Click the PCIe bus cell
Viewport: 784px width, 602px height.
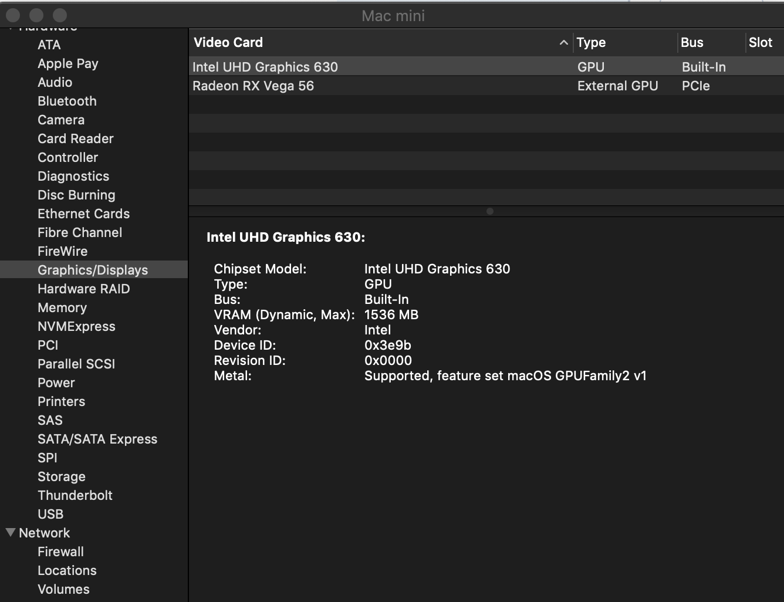tap(696, 86)
